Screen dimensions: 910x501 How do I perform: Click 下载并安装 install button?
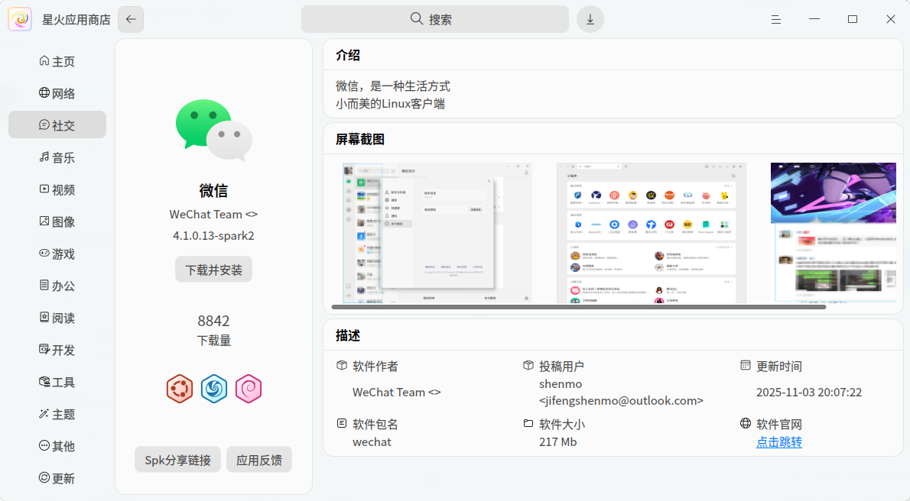[x=213, y=270]
